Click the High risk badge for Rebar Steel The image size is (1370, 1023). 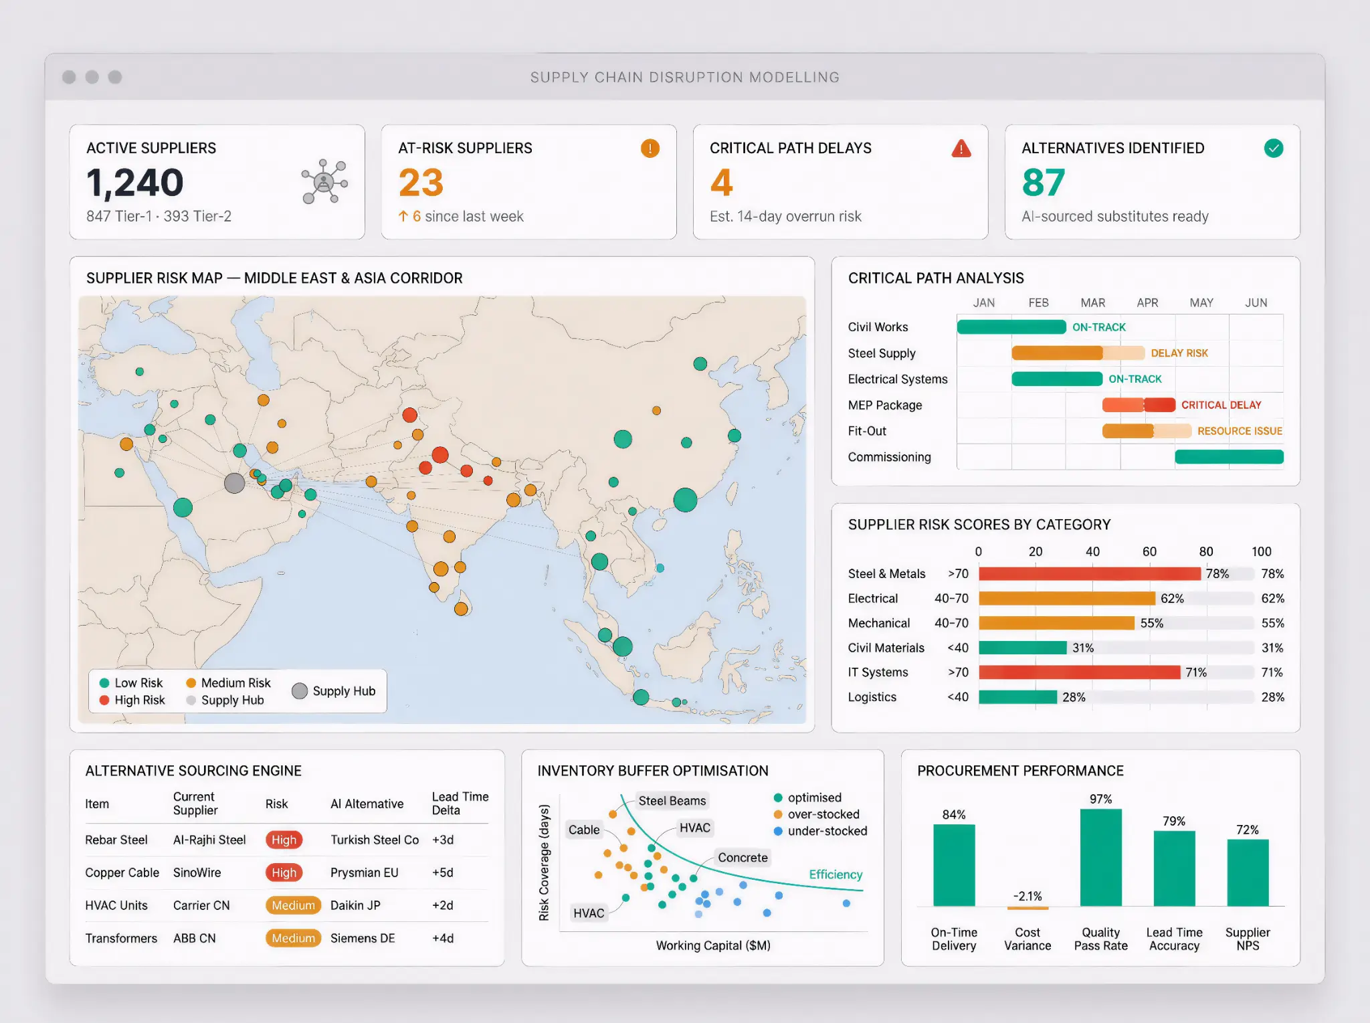(x=284, y=840)
